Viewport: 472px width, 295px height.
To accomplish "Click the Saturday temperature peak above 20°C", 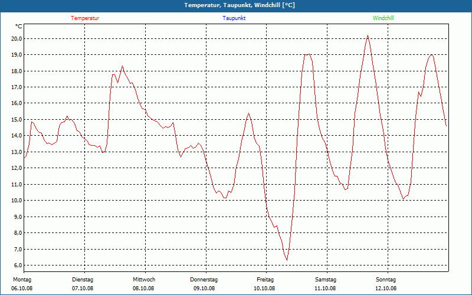I will (368, 35).
